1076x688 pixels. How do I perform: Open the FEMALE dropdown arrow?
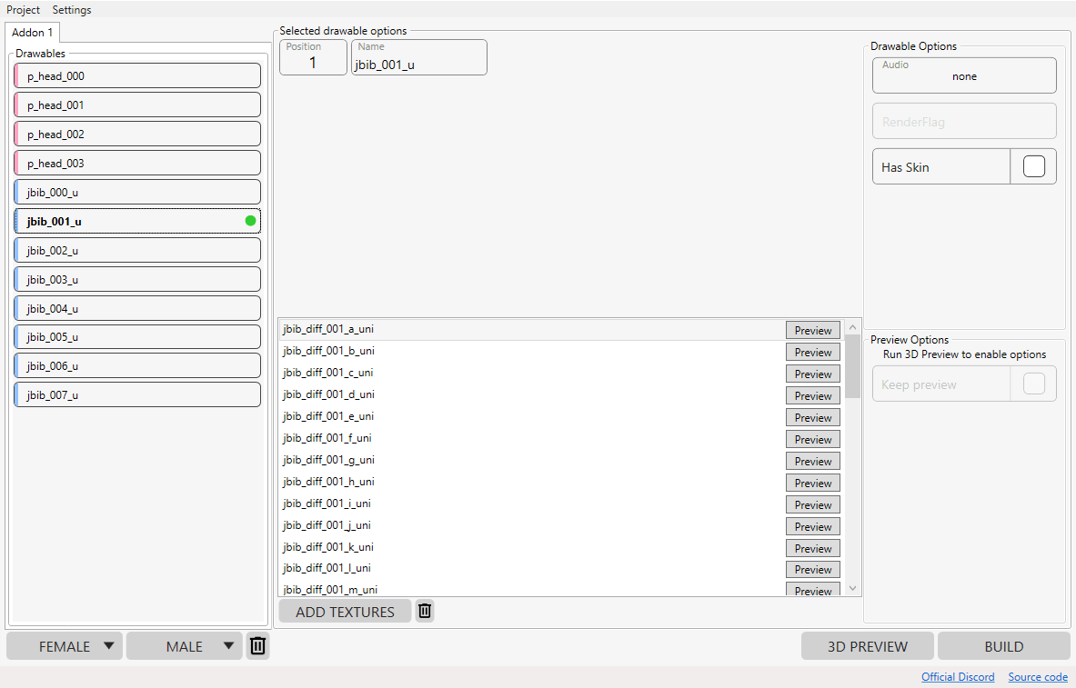click(x=108, y=646)
